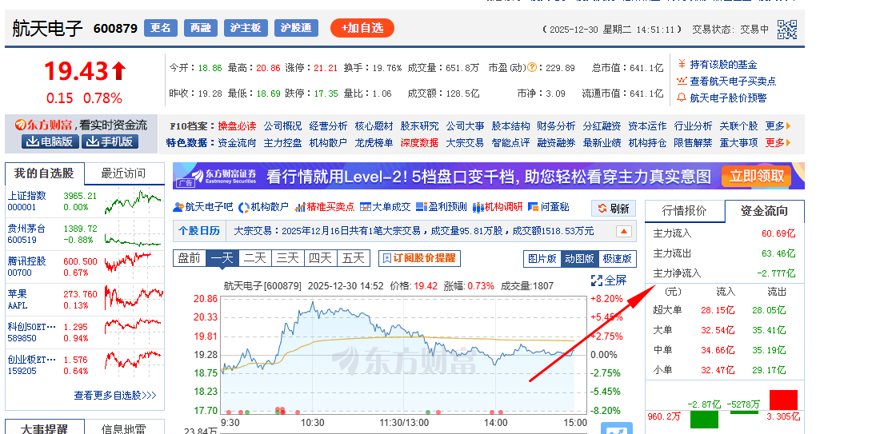Screen dimensions: 872x434
Task: Select the 一天 chart period
Action: [x=222, y=258]
